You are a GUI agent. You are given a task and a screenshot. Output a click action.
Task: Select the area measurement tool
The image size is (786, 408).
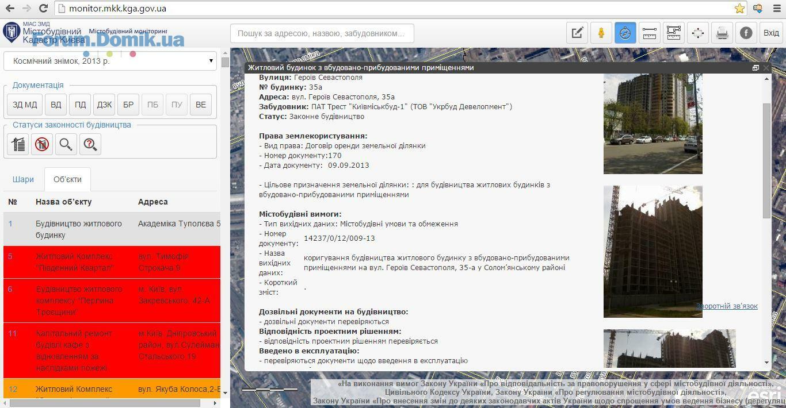[674, 33]
